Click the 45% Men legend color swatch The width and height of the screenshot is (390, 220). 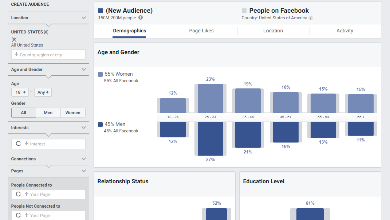[x=100, y=124]
